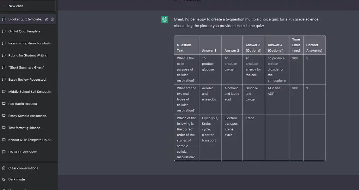Toggle Dark mode in the sidebar

tap(17, 179)
